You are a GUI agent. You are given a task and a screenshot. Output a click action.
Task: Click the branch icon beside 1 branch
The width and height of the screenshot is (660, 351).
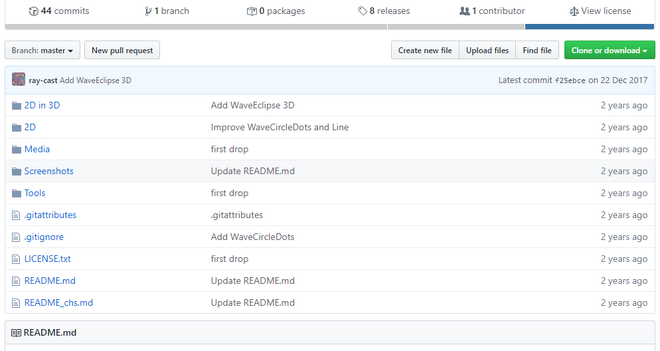(x=148, y=11)
